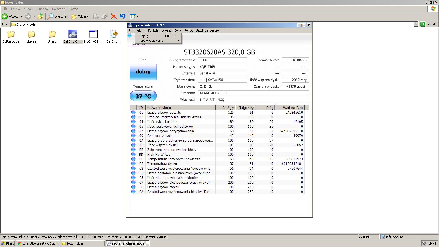This screenshot has height=247, width=439.
Task: Open Wyszukaj search in Explorer
Action: coord(58,16)
